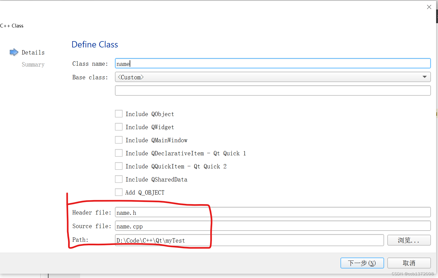Click the empty custom base class field

(273, 90)
